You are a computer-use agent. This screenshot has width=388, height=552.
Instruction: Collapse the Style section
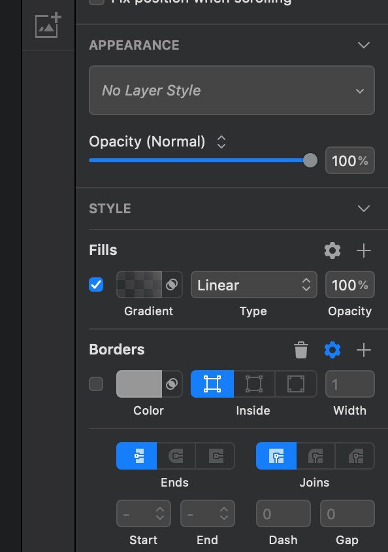pyautogui.click(x=363, y=209)
